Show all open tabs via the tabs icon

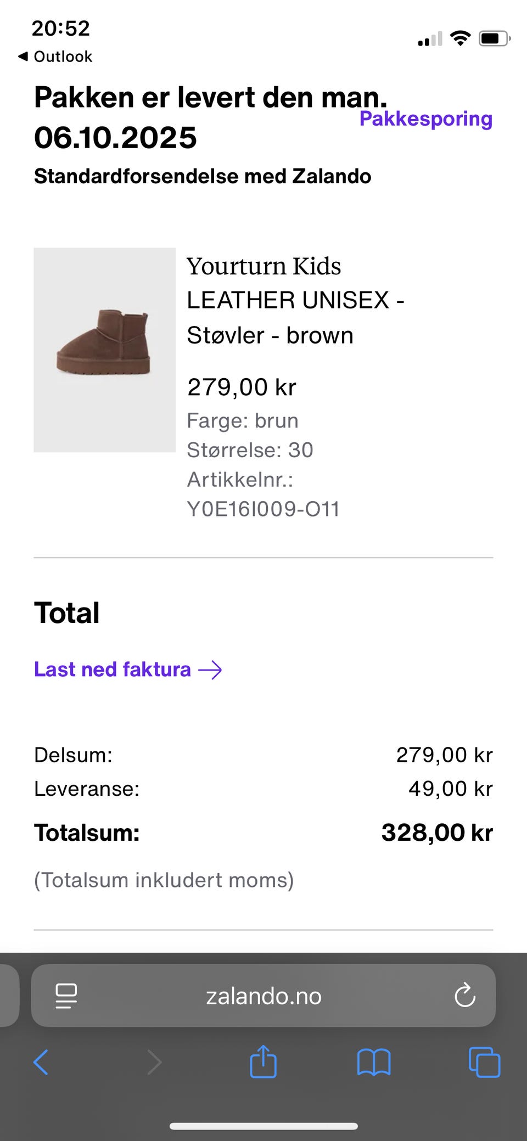pyautogui.click(x=484, y=1063)
